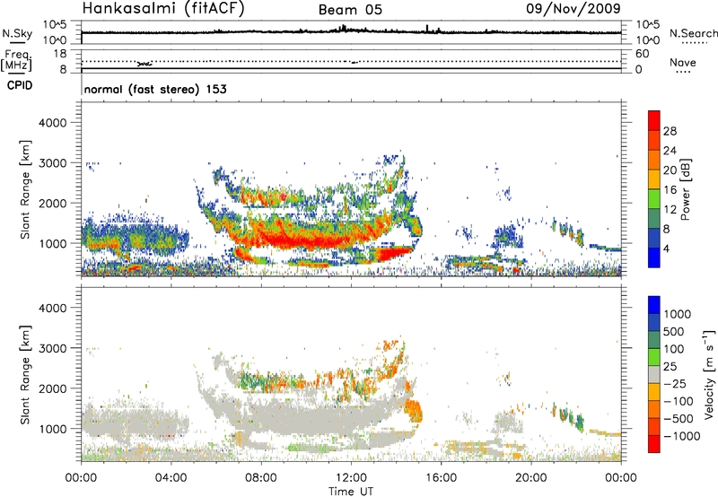
Task: Click the power panel 'Slant Range [km]' label
Action: coord(25,189)
